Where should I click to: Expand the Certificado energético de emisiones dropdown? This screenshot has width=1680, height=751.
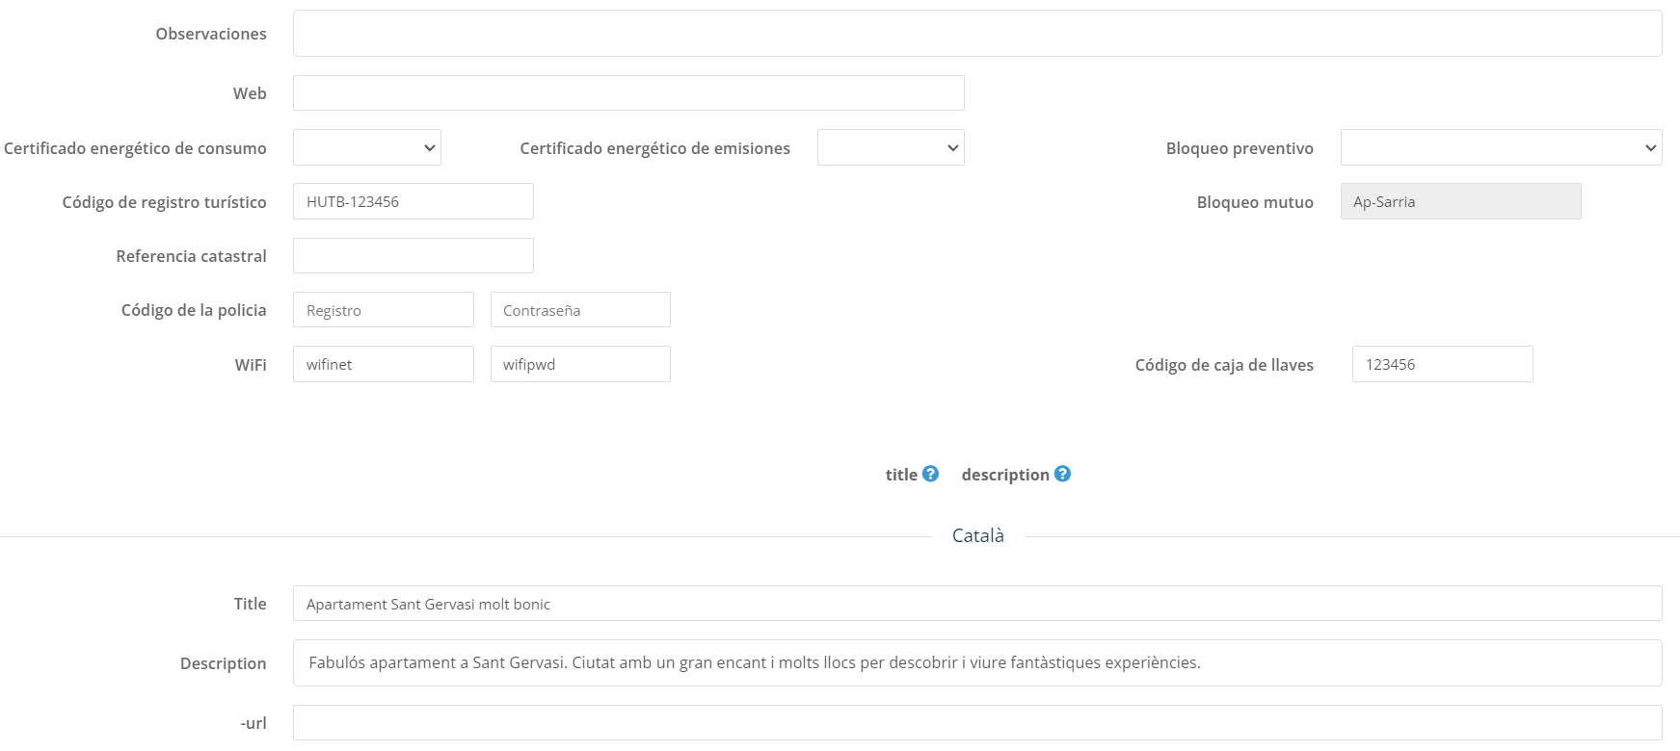click(x=890, y=147)
